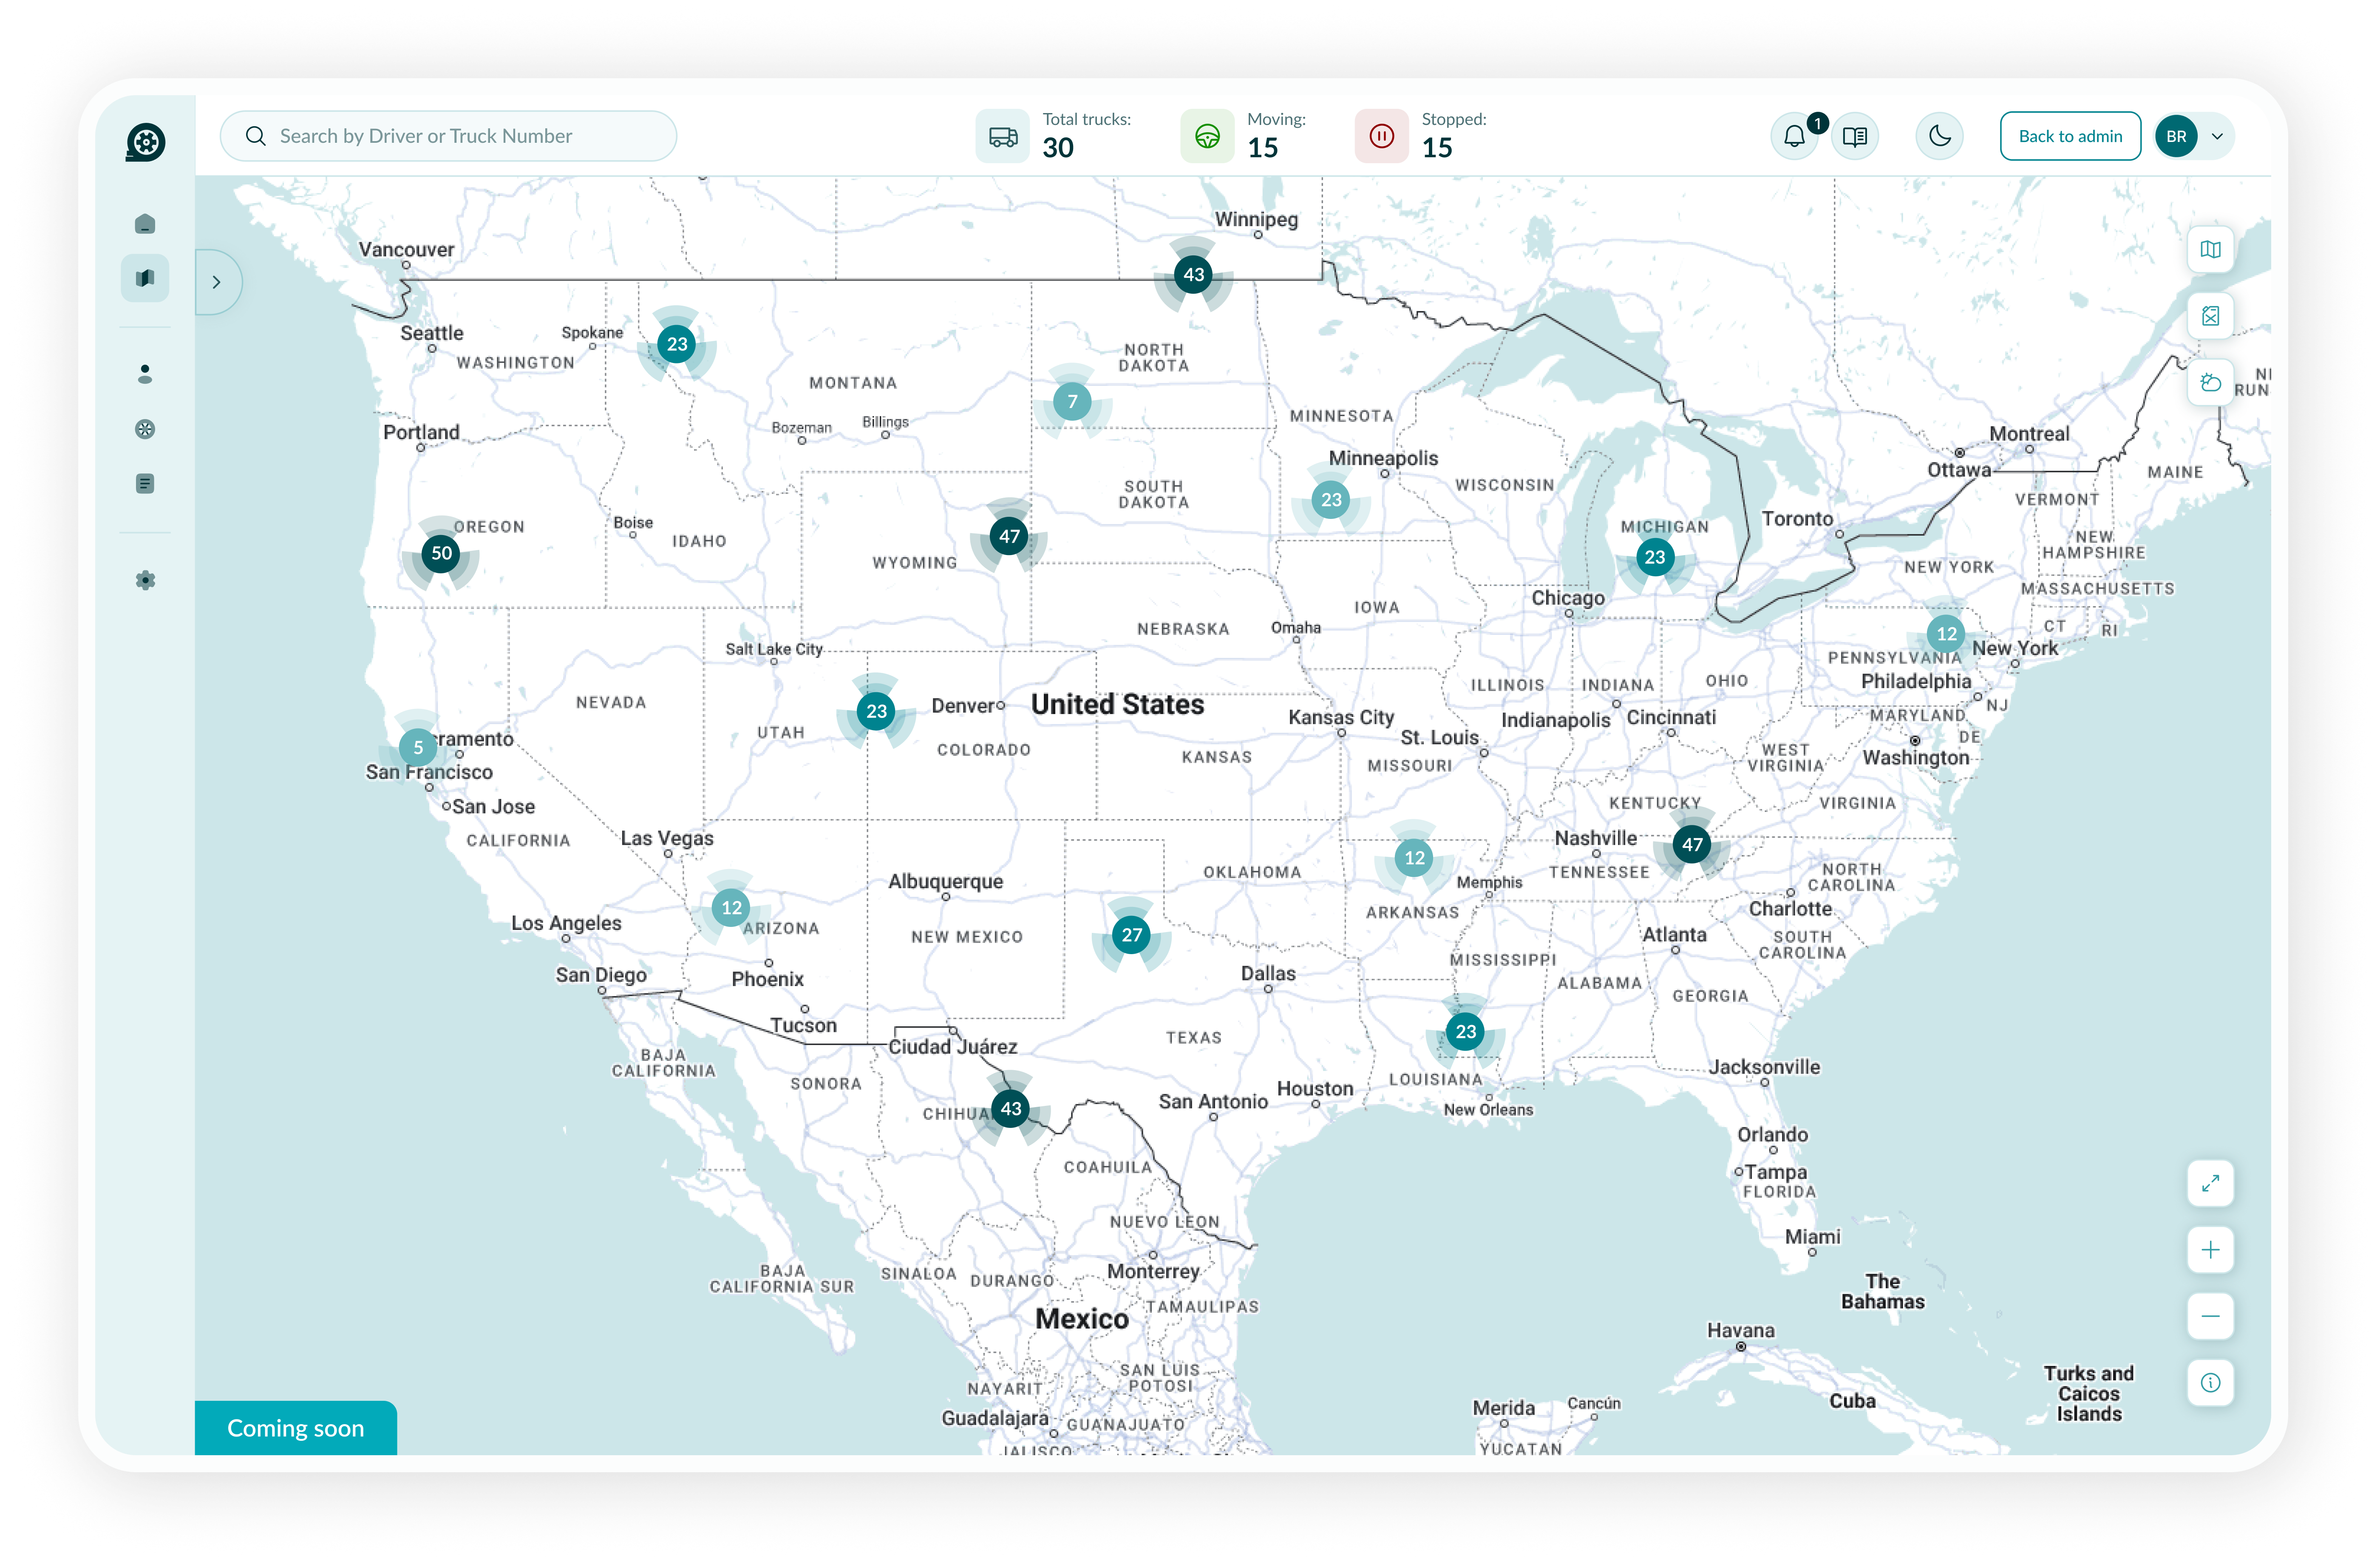This screenshot has height=1564, width=2380.
Task: Select the 23 cluster near Minneapolis
Action: [x=1331, y=500]
